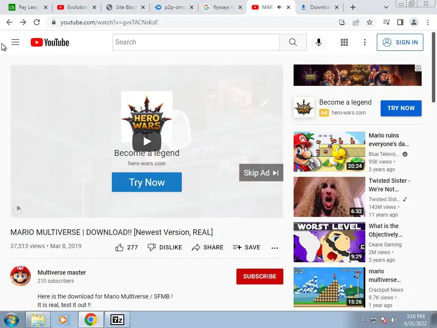Click the DISLIKE button
This screenshot has height=328, width=437.
click(165, 247)
